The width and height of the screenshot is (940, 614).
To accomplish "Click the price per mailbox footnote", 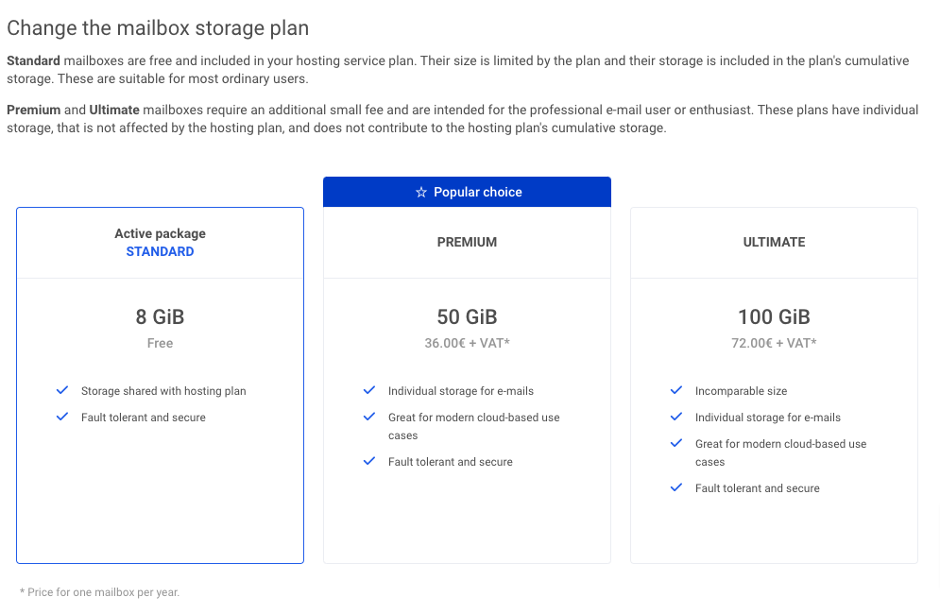I will (99, 592).
